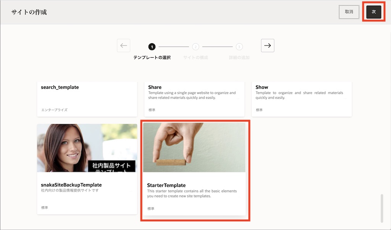391x230 pixels.
Task: Click the 取消 (Cancel) button
Action: (x=349, y=12)
